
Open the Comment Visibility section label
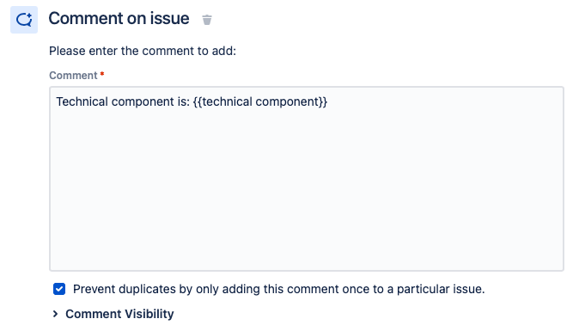pos(119,314)
